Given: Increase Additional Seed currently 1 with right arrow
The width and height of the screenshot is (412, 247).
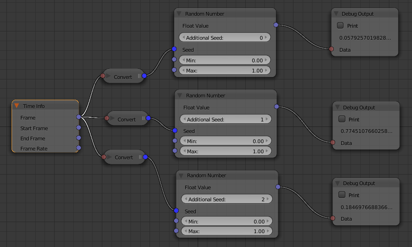Looking at the screenshot, I should click(267, 119).
